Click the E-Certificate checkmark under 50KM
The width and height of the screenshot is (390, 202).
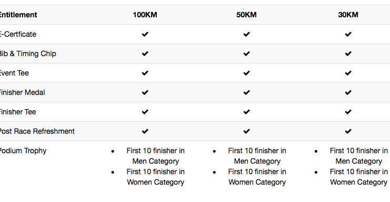click(246, 34)
